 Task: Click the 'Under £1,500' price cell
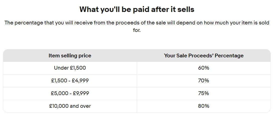pyautogui.click(x=70, y=68)
